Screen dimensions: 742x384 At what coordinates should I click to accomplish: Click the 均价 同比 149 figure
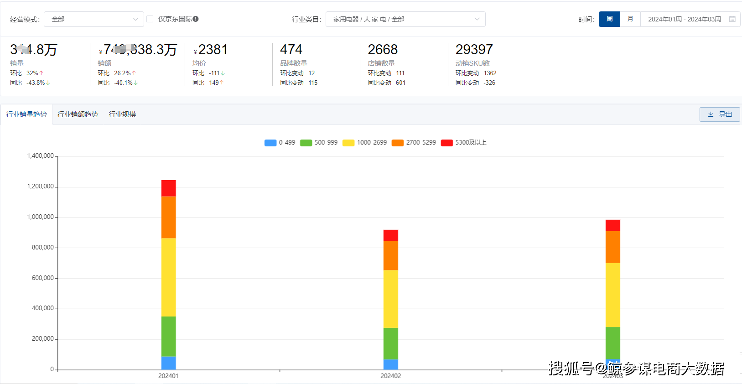point(217,83)
